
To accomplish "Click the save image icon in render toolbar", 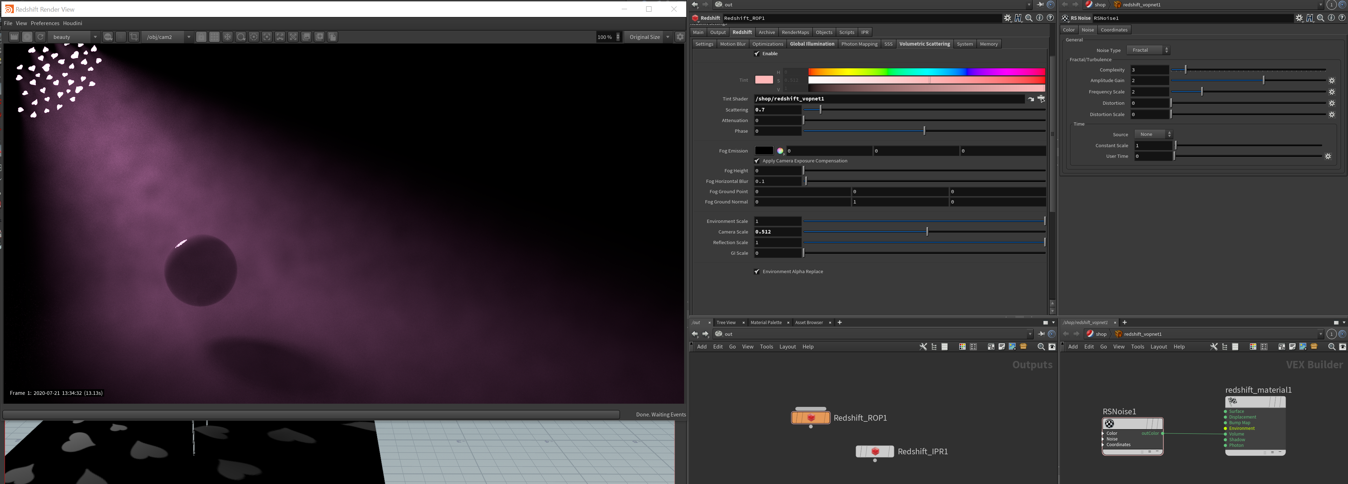I will click(306, 36).
